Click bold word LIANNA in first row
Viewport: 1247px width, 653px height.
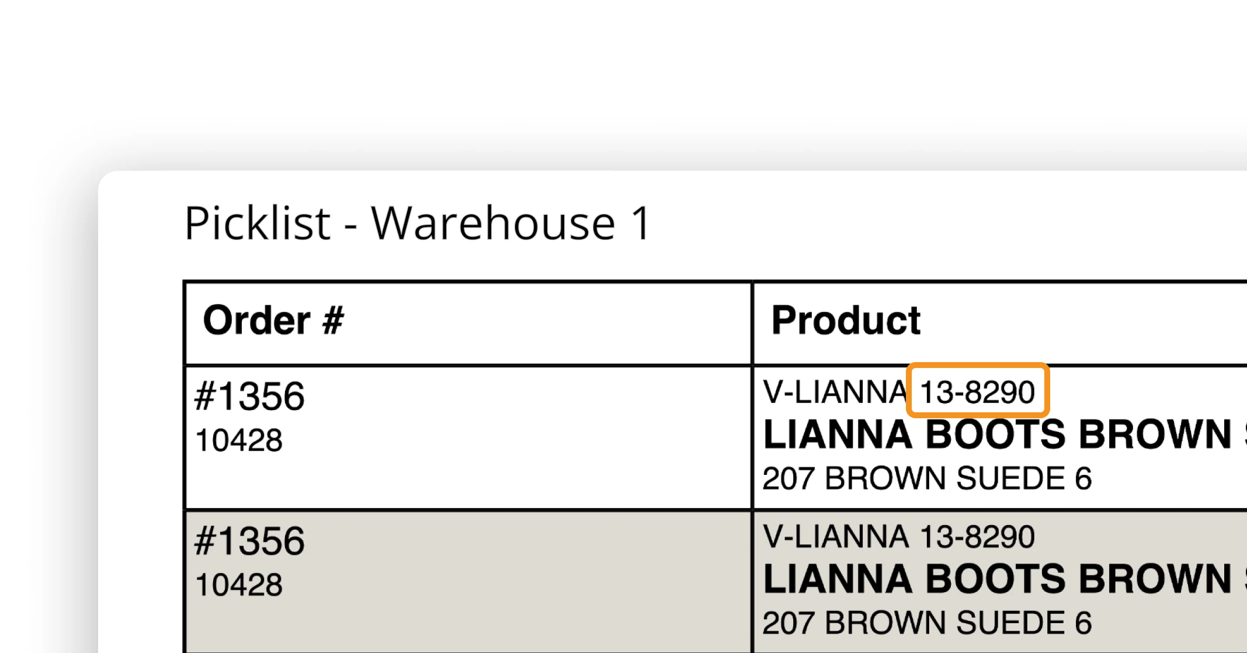coord(838,435)
